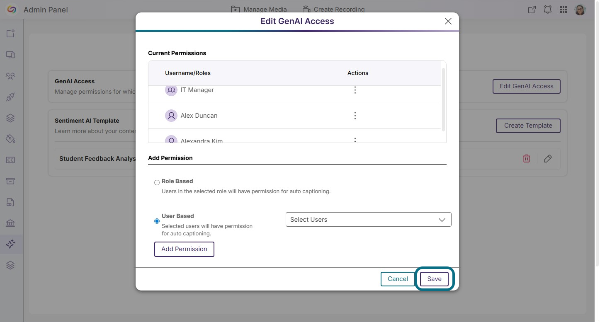This screenshot has height=322, width=600.
Task: Edit the Student Feedback template via pencil icon
Action: [x=548, y=158]
